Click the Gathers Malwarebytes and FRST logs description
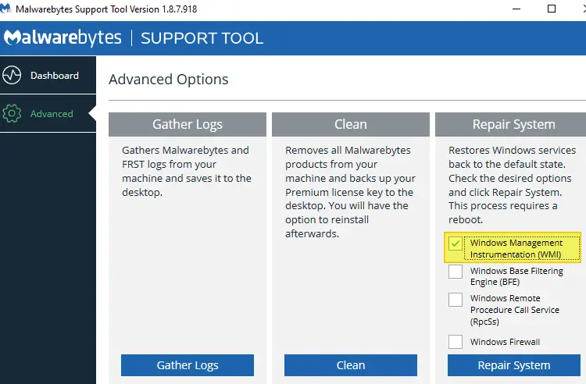Viewport: 586px width, 384px height. click(x=187, y=171)
